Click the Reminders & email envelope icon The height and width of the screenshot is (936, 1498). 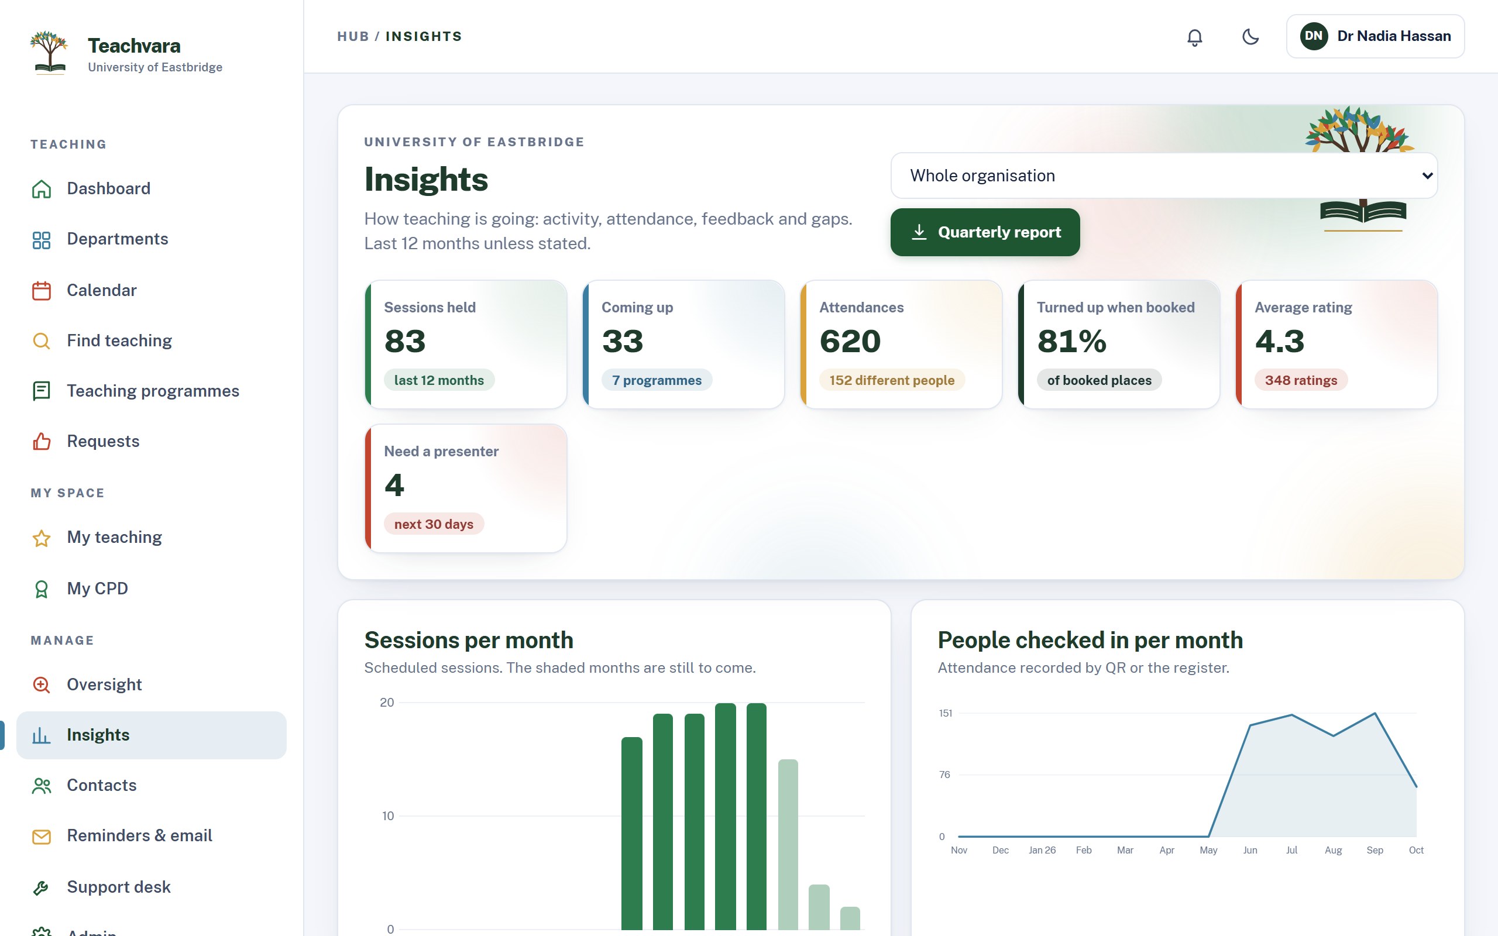[42, 837]
